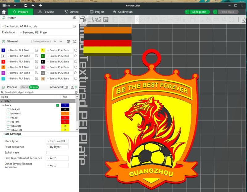Open Other layers filament sequence dropdown
This screenshot has height=192, width=247.
coord(57,165)
